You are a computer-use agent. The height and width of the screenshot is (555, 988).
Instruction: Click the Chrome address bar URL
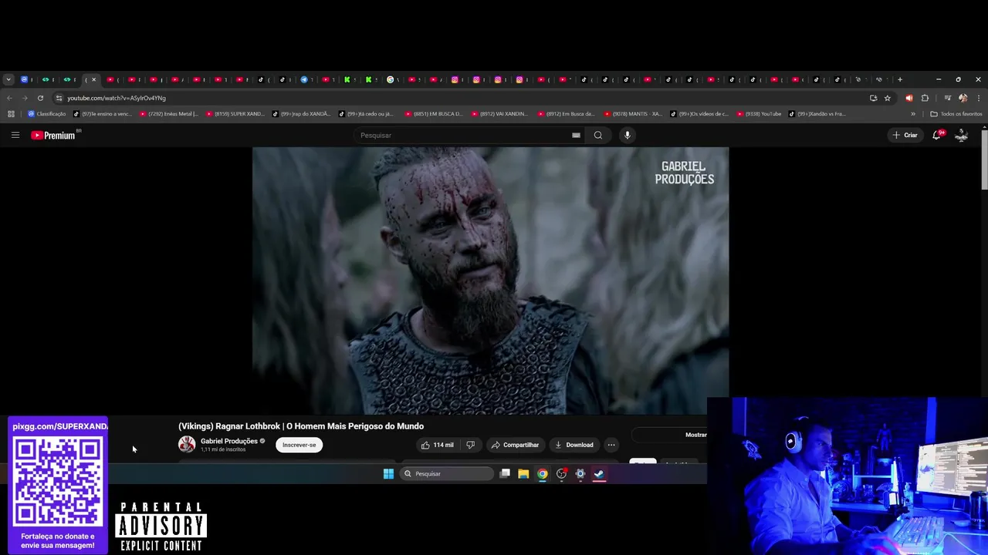click(x=117, y=98)
